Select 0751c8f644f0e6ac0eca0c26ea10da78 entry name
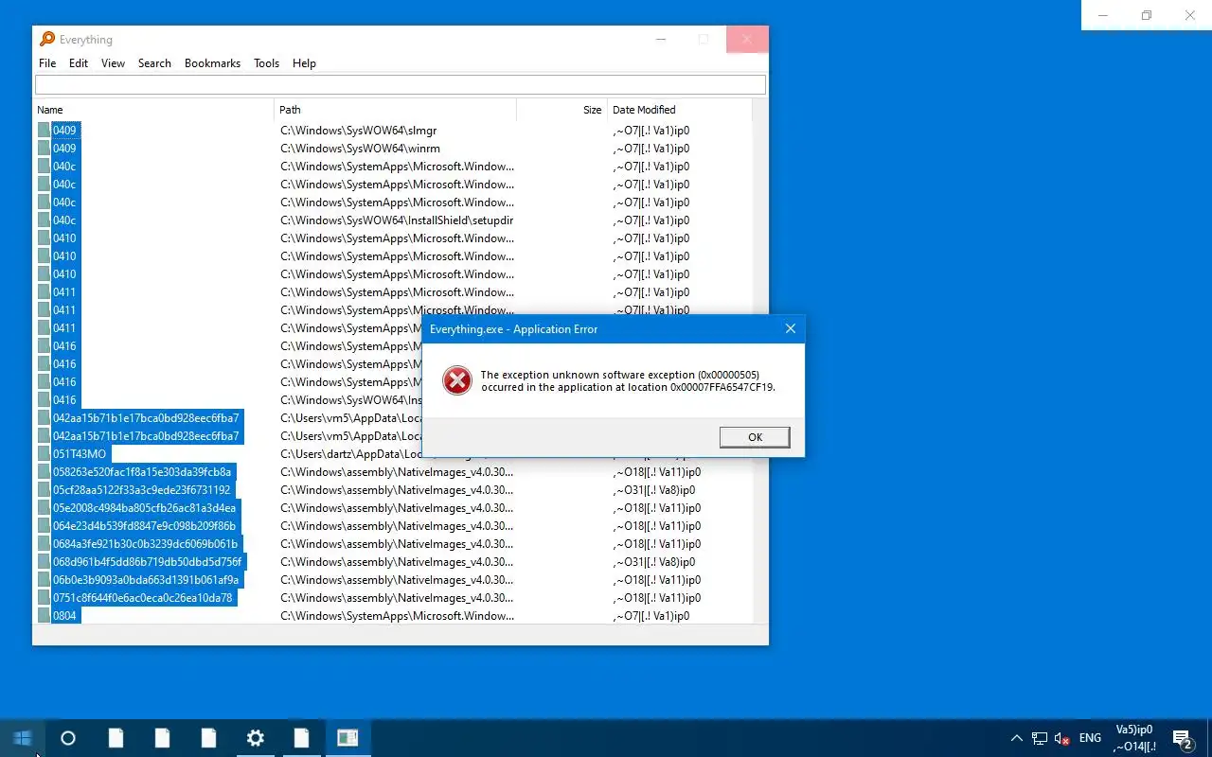 143,598
